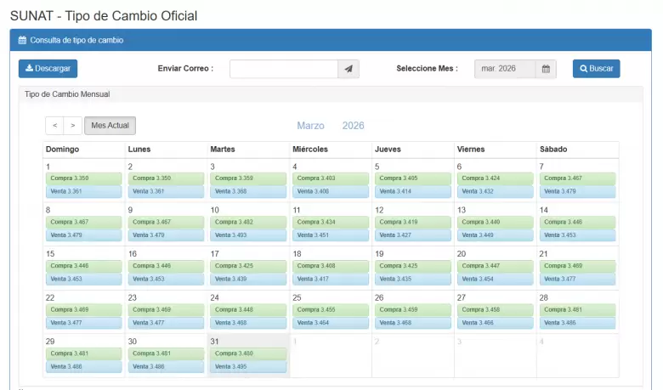The width and height of the screenshot is (663, 390).
Task: Click the month selector field showing mar. 2026
Action: [x=505, y=69]
